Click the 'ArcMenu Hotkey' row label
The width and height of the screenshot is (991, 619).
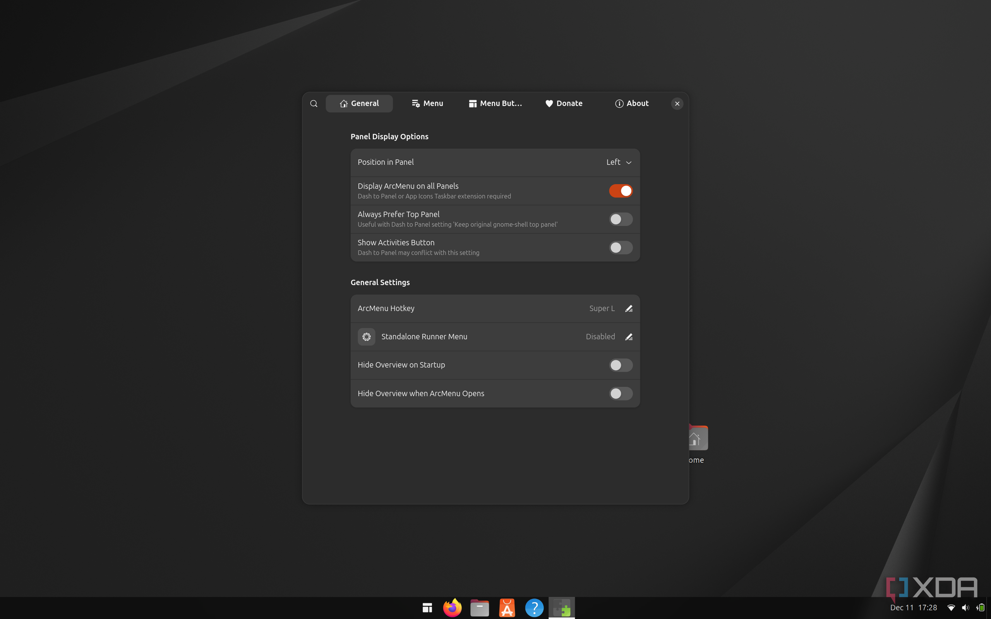pyautogui.click(x=386, y=308)
